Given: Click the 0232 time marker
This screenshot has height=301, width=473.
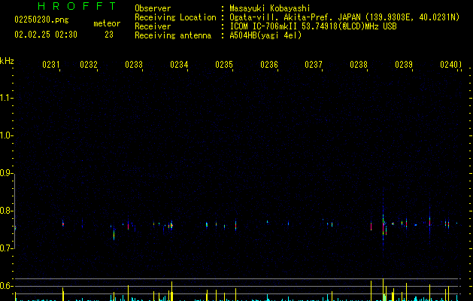Looking at the screenshot, I should coord(89,64).
